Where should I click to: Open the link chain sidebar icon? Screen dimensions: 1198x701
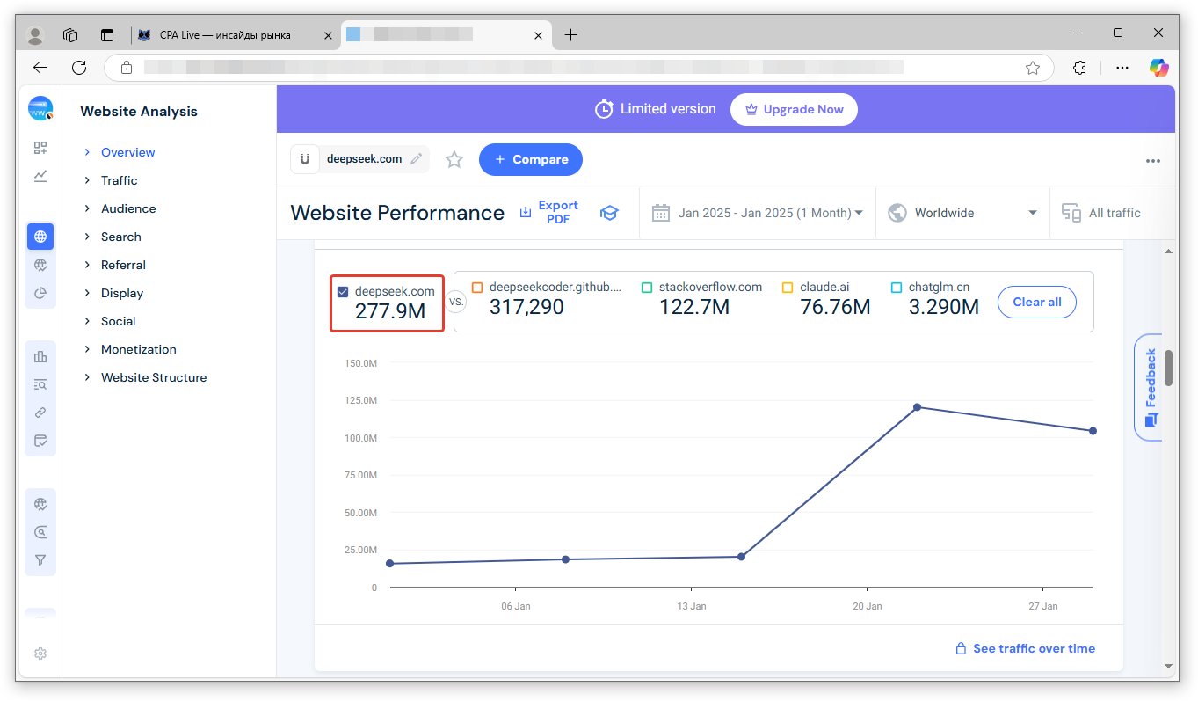click(x=40, y=413)
